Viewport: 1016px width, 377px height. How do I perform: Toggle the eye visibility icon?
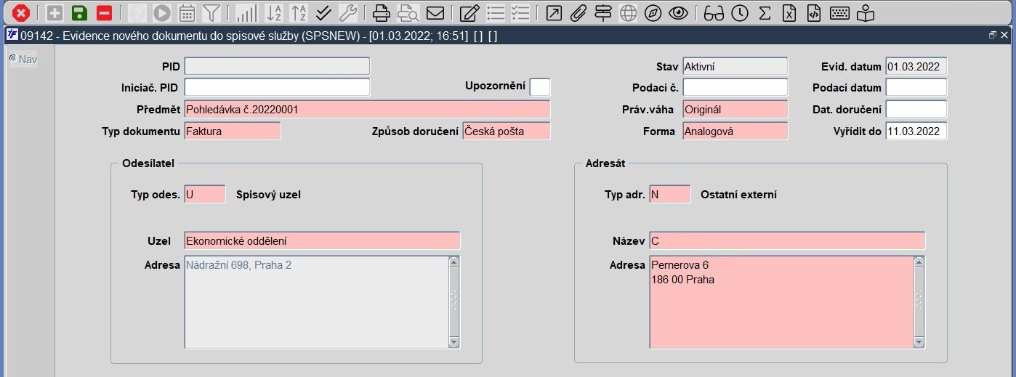(678, 12)
